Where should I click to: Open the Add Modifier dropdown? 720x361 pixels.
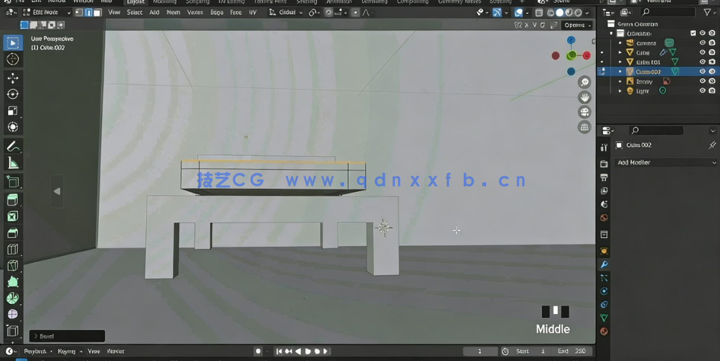coord(666,162)
